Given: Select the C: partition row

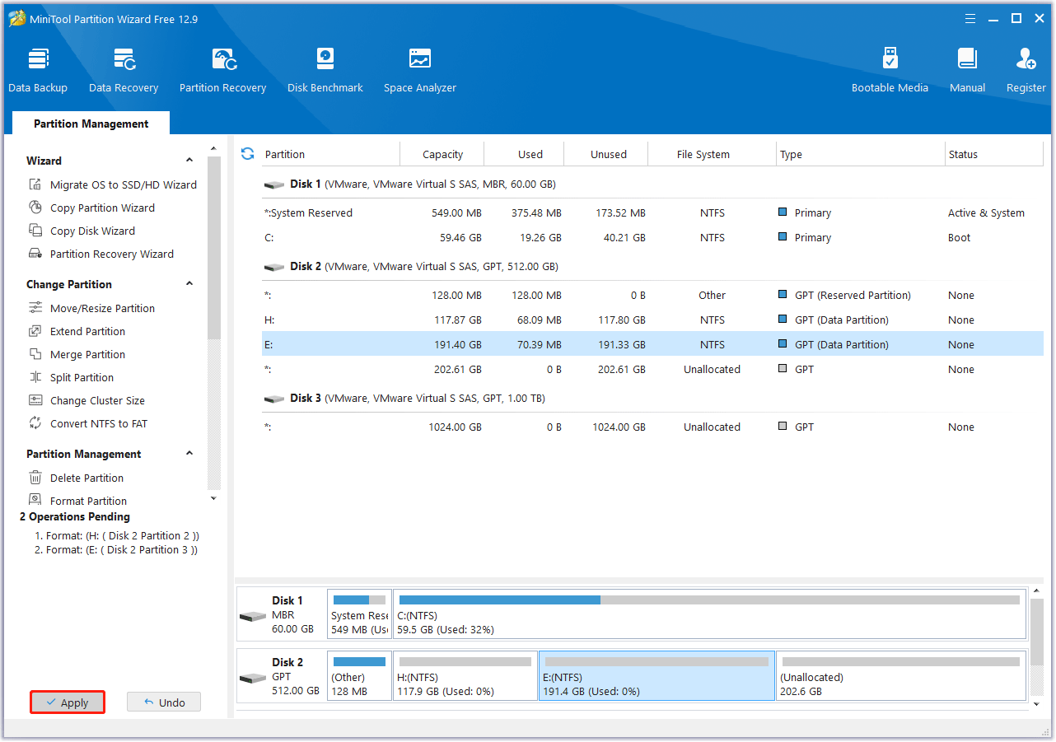Looking at the screenshot, I should point(652,237).
